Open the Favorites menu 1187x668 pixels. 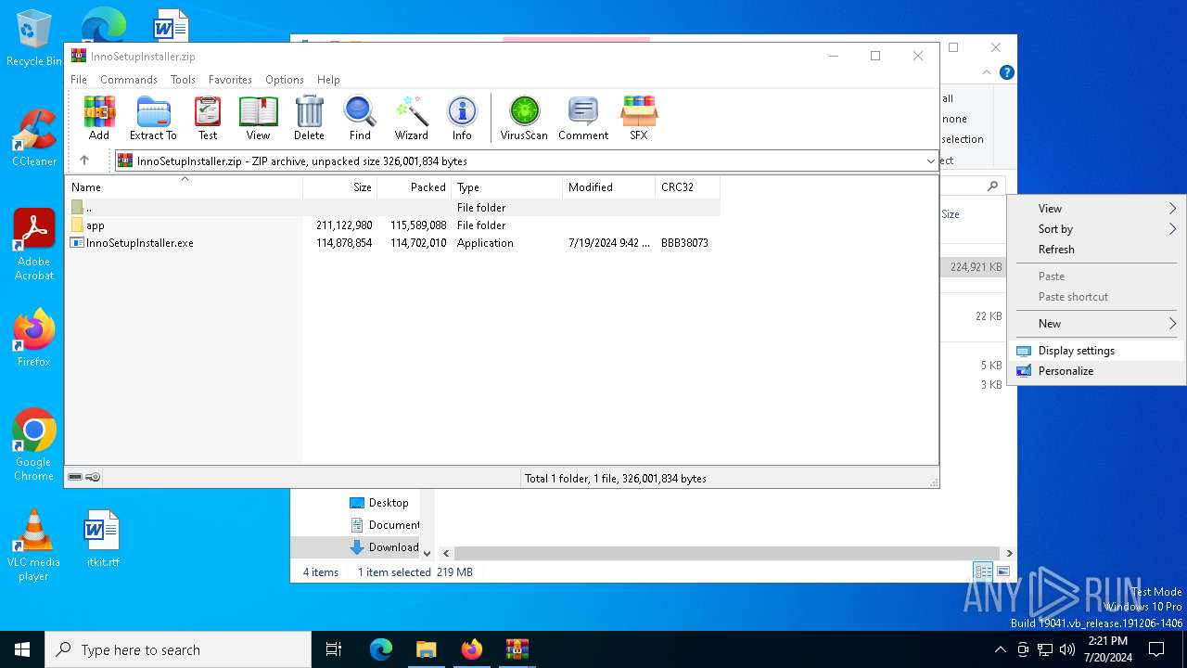tap(230, 80)
